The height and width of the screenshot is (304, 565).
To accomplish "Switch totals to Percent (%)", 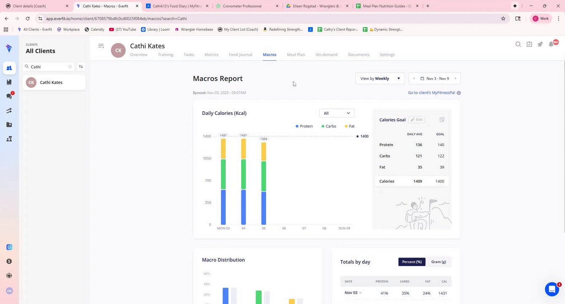I will [412, 262].
